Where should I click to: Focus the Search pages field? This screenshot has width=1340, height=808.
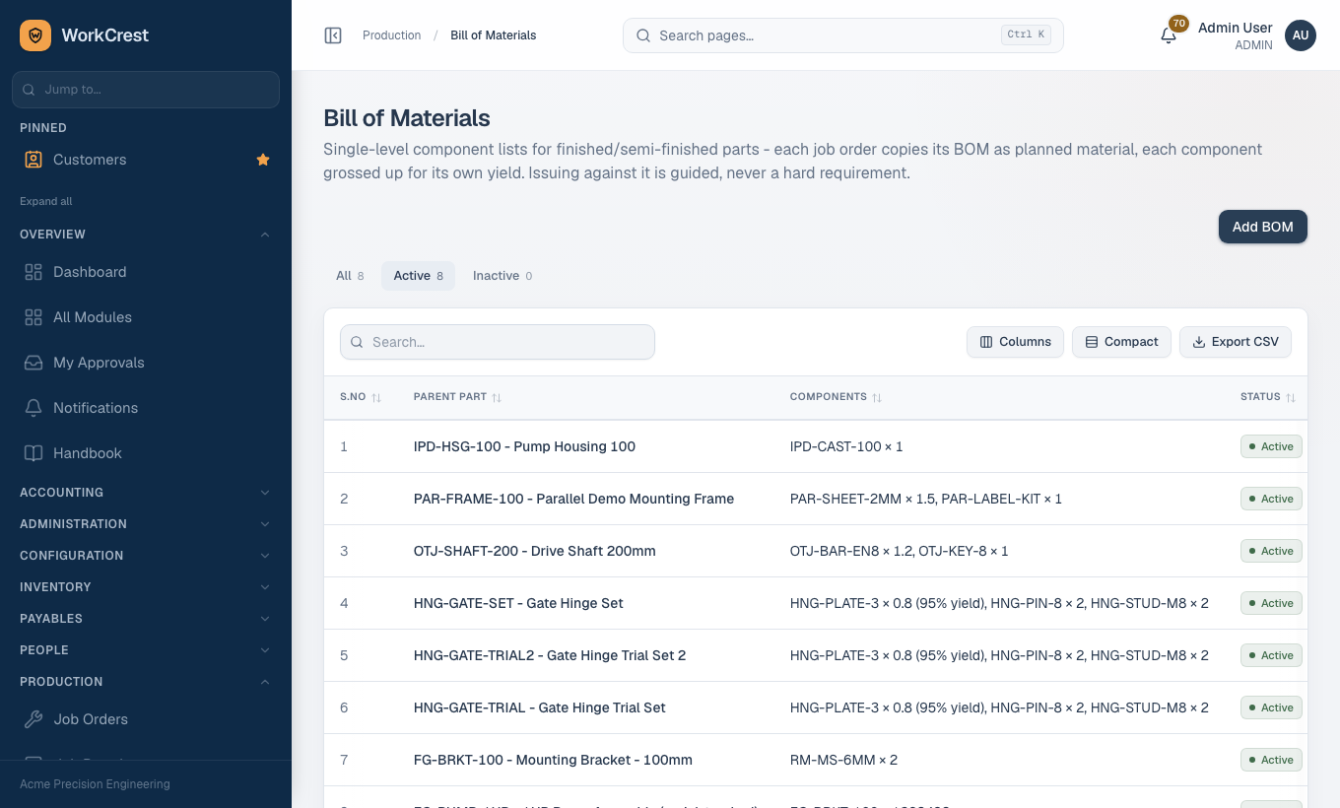coord(843,35)
